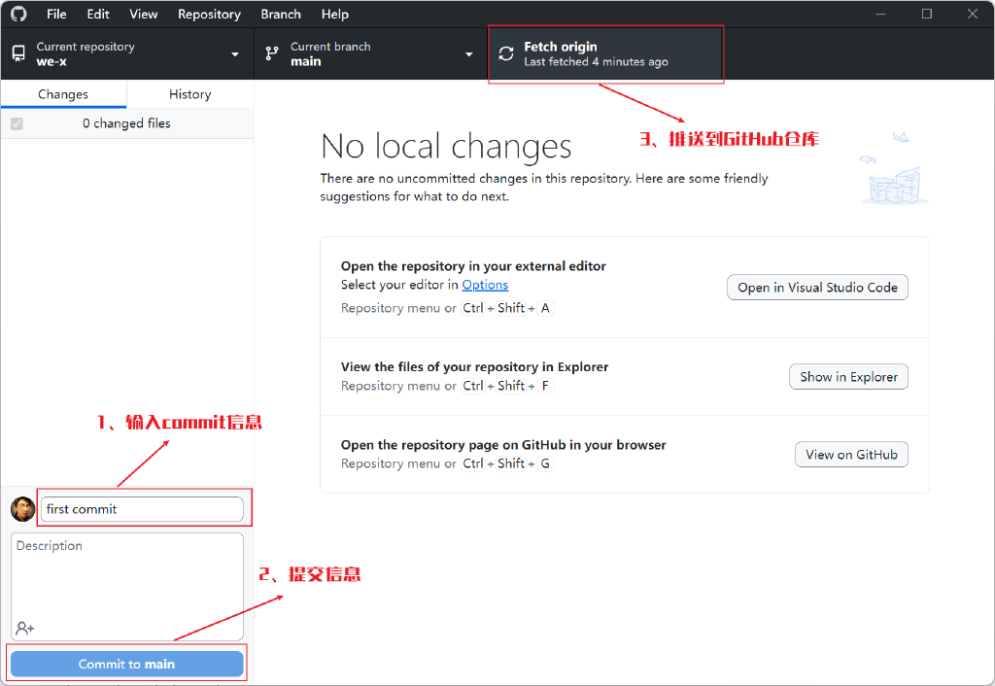Open the Branch menu
Viewport: 995px width, 686px height.
pos(281,15)
